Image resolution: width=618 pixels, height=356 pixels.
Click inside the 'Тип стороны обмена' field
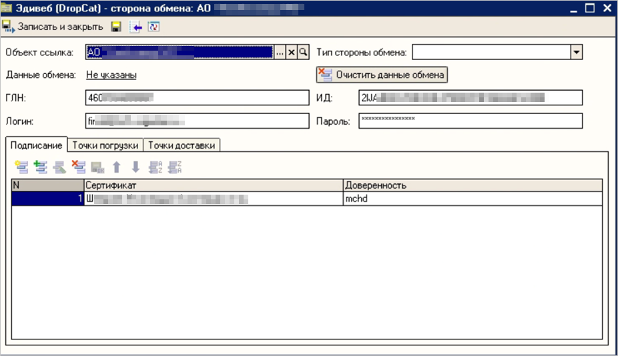(x=491, y=52)
